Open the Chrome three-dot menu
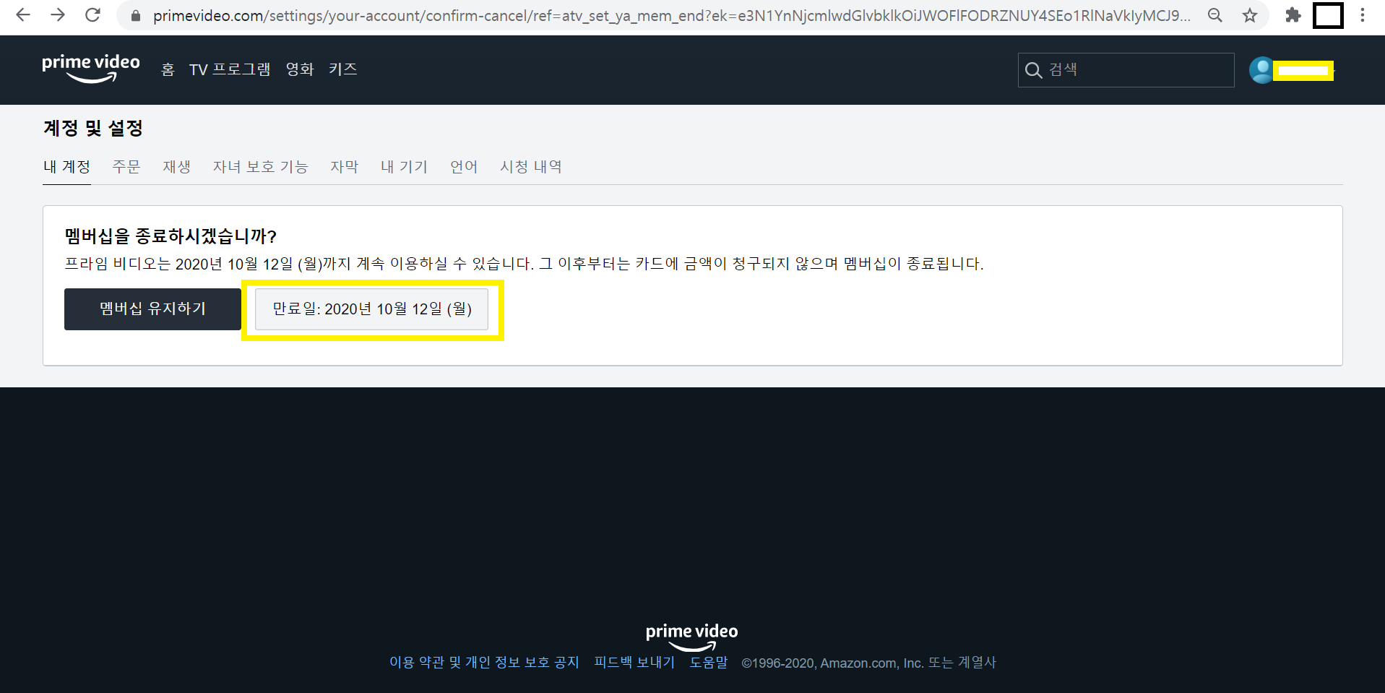1385x693 pixels. click(1363, 15)
